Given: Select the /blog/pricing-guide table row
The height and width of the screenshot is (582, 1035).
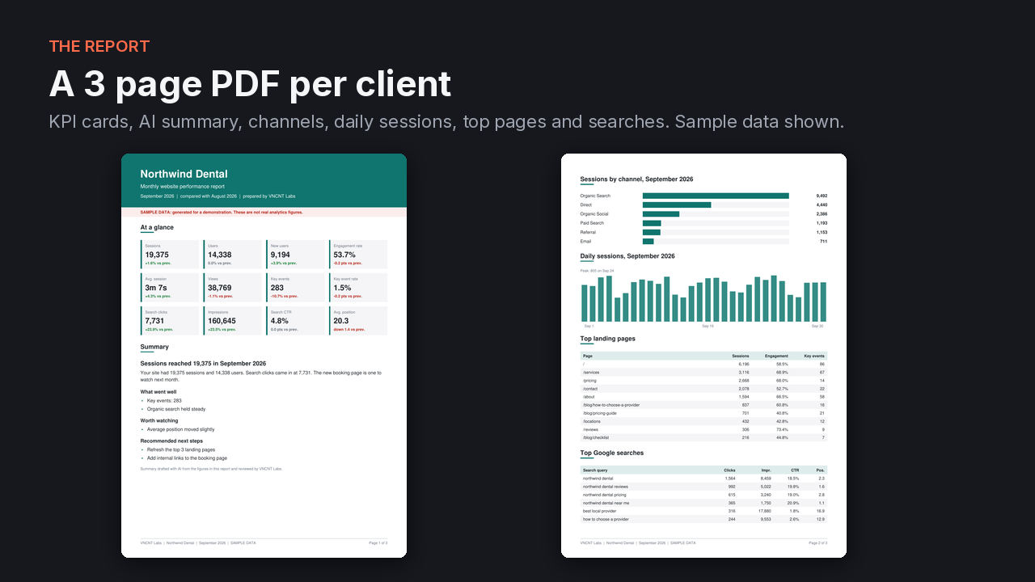Looking at the screenshot, I should [703, 413].
